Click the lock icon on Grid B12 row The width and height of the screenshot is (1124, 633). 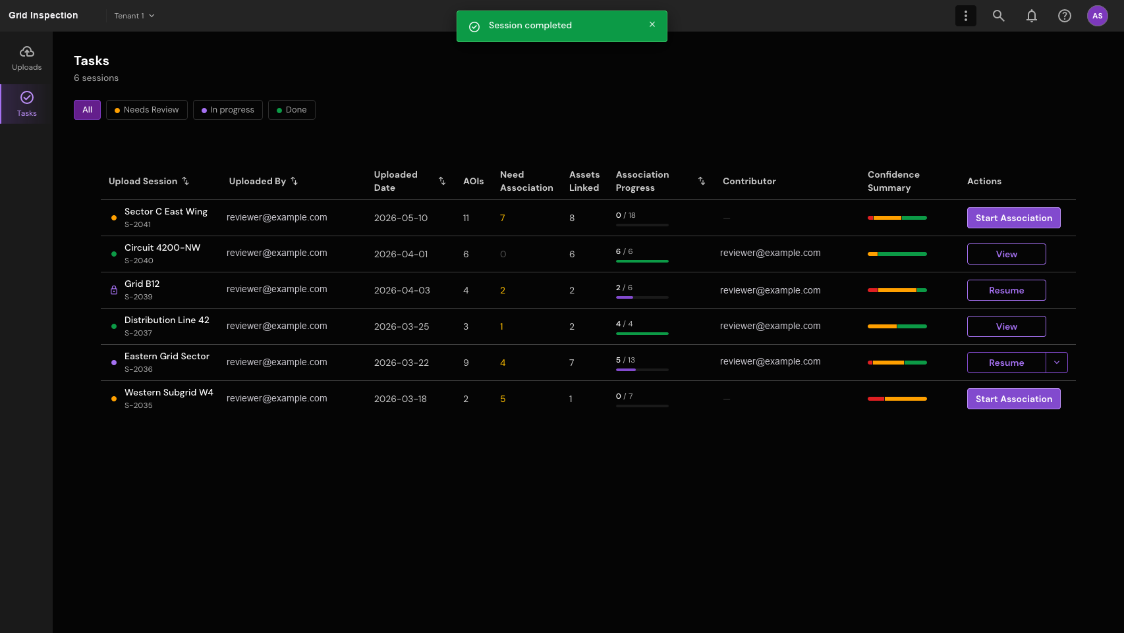click(114, 290)
